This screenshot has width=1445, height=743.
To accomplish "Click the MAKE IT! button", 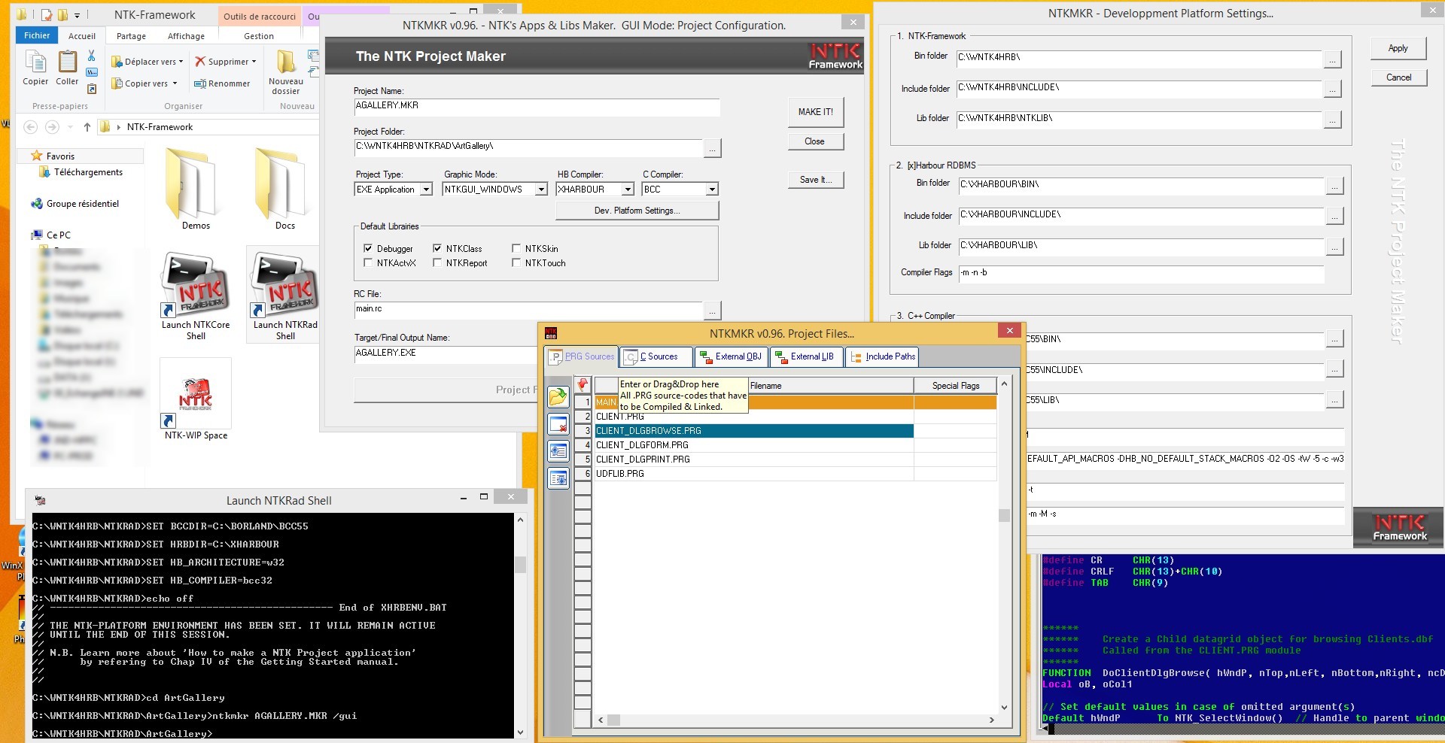I will coord(816,112).
